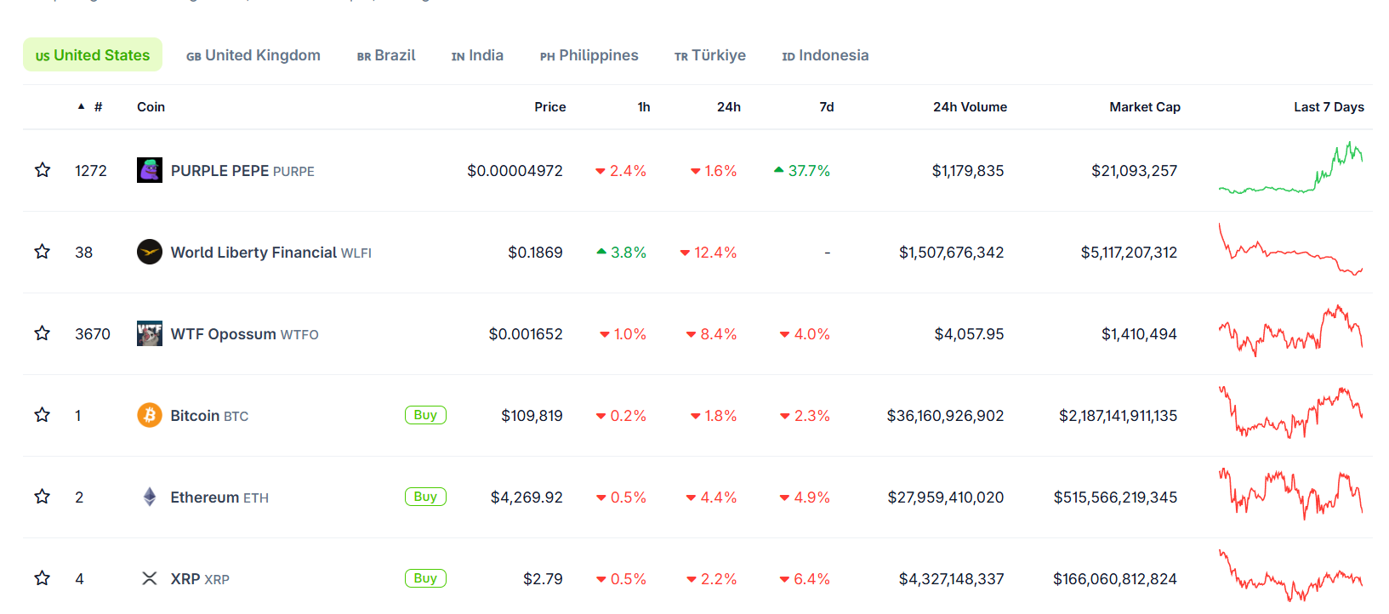The height and width of the screenshot is (614, 1389).
Task: Click the WTF Opossum 24h volume $4,057.95
Action: (969, 334)
